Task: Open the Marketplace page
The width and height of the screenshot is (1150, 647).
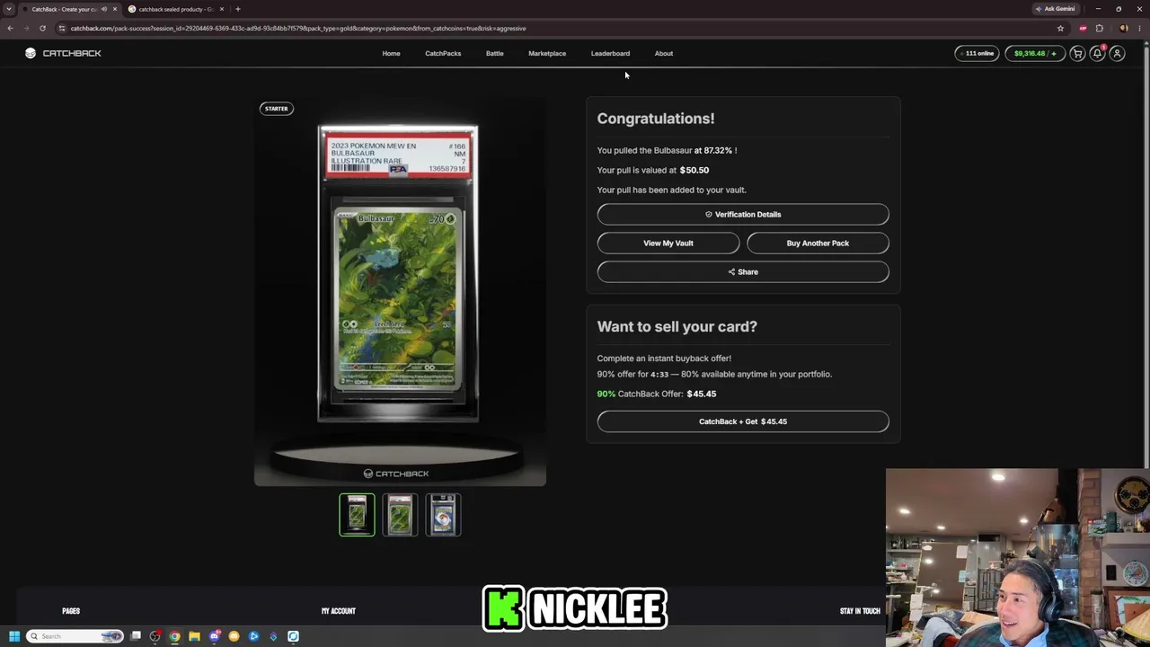Action: pos(547,53)
